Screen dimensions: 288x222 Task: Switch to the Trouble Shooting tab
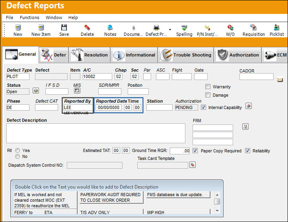point(186,55)
